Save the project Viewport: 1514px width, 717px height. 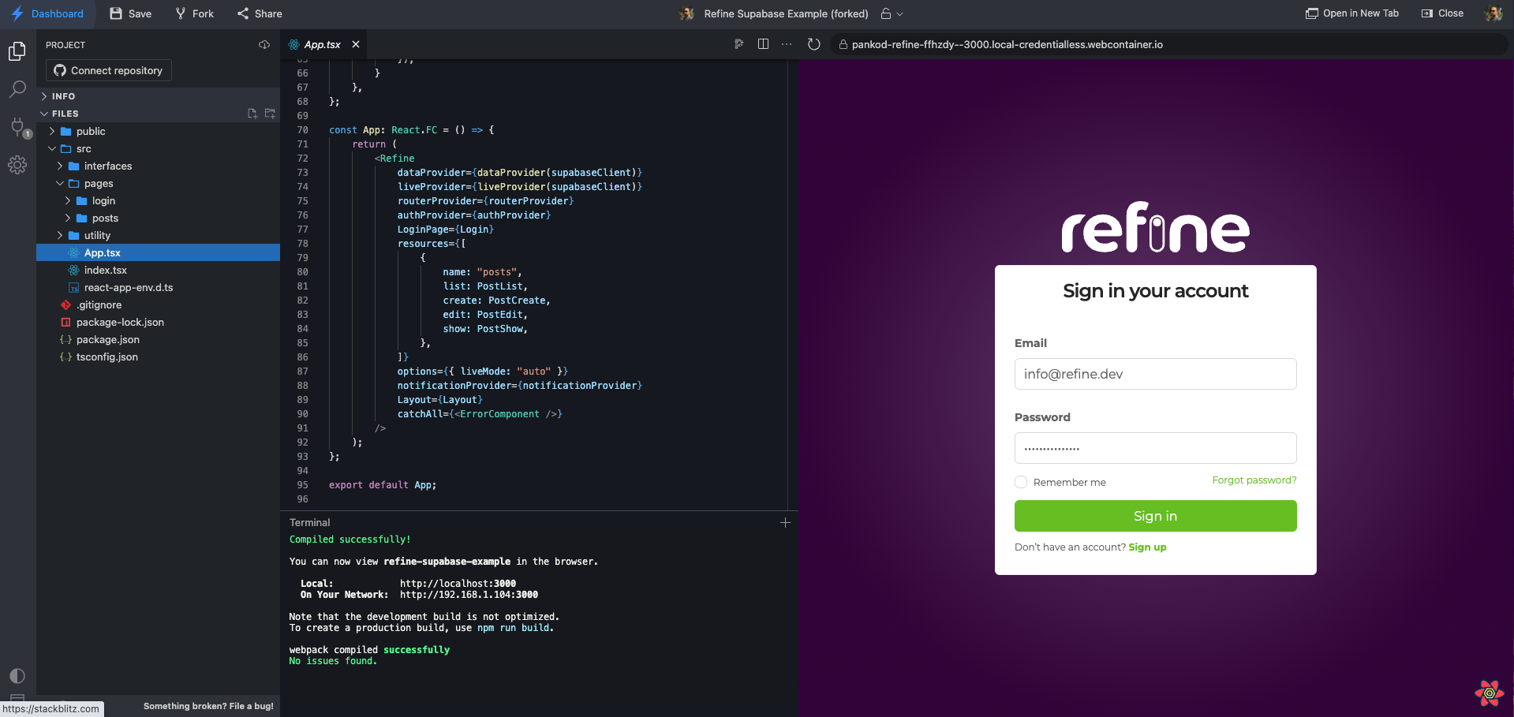(x=131, y=13)
